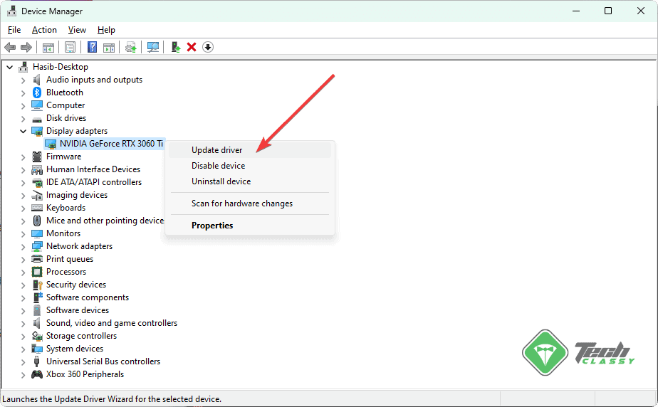Viewport: 658px width, 407px height.
Task: Click the NVIDIA GeForce RTX 3060 Ti adapter icon
Action: (x=51, y=144)
